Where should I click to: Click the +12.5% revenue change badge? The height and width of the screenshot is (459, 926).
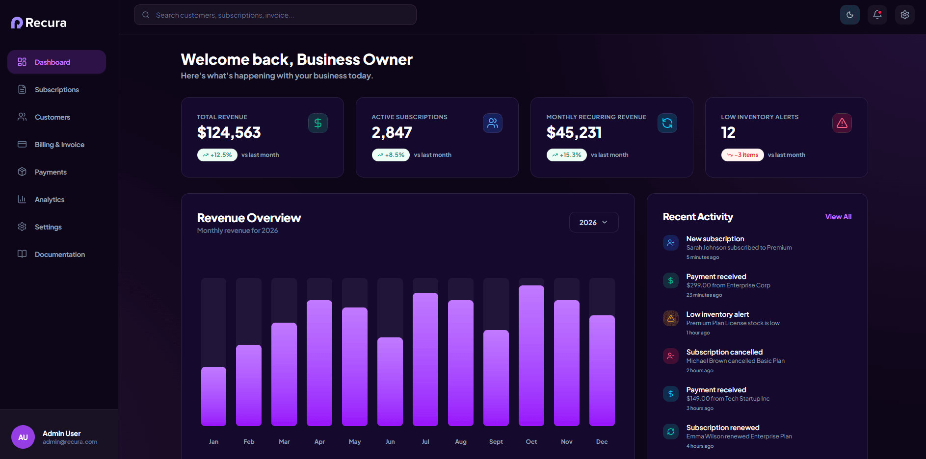tap(217, 155)
